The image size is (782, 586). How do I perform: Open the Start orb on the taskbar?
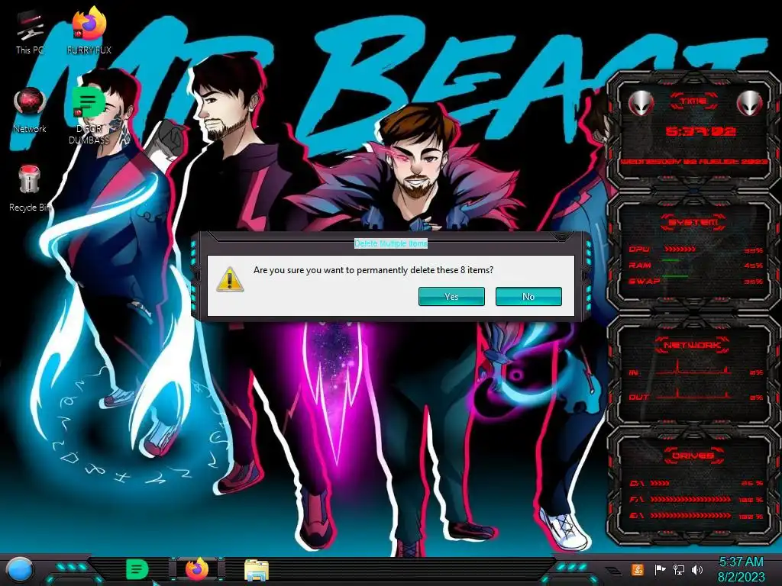pyautogui.click(x=20, y=570)
